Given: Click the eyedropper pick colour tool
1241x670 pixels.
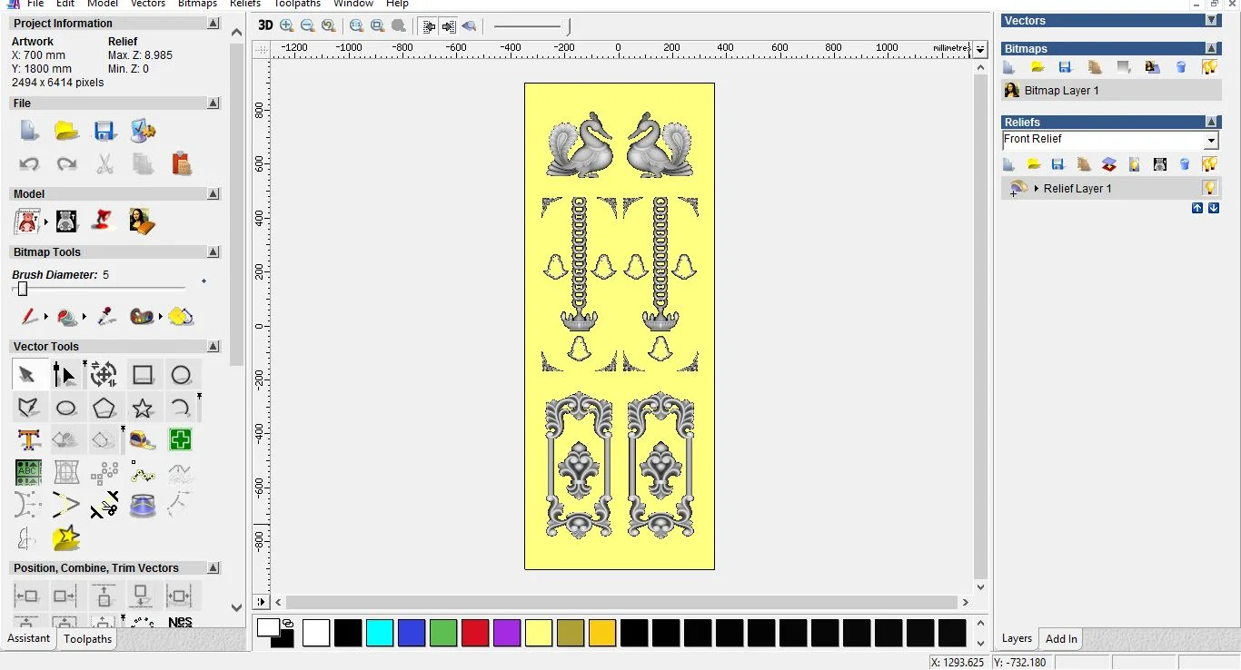Looking at the screenshot, I should pos(105,317).
